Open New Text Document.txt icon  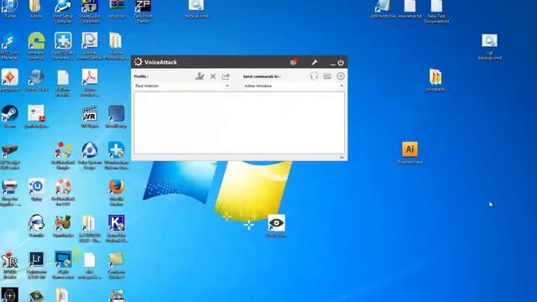436,11
